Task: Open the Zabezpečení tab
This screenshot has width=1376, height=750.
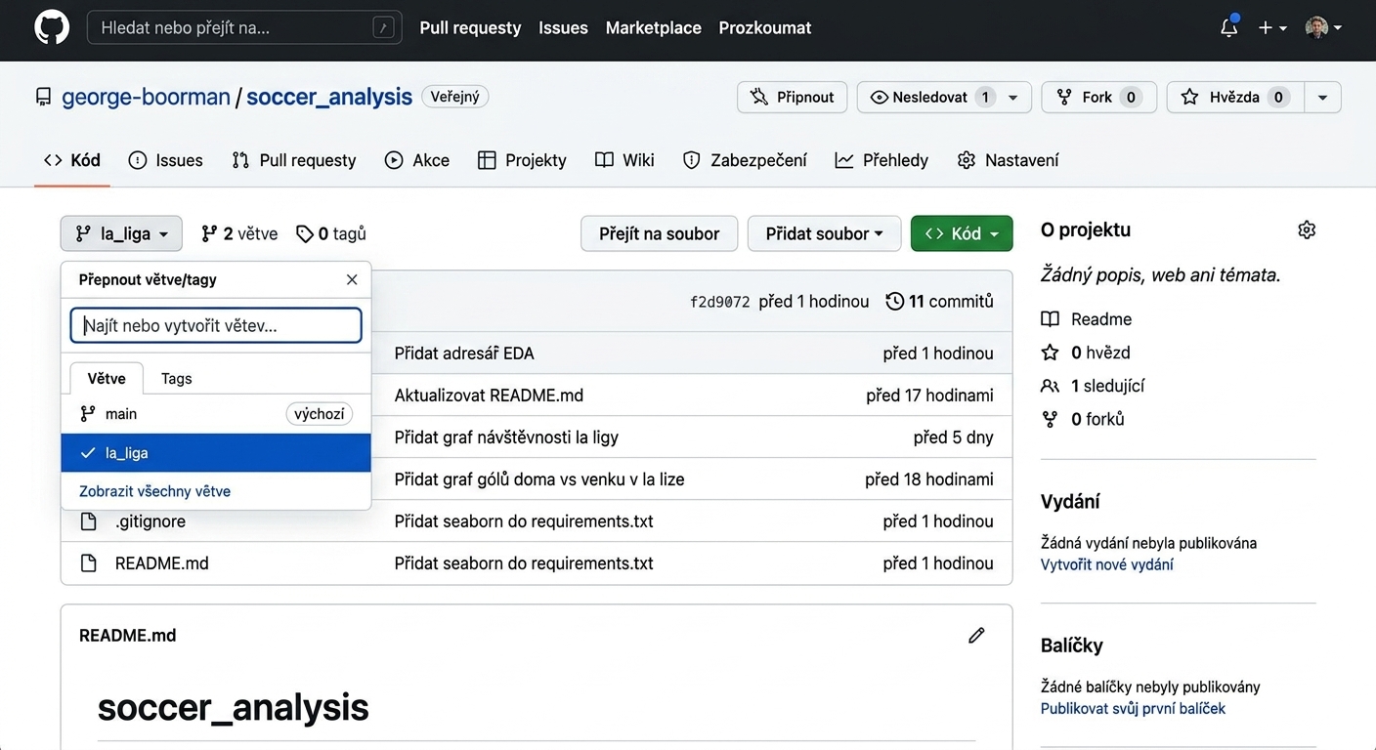Action: (745, 160)
